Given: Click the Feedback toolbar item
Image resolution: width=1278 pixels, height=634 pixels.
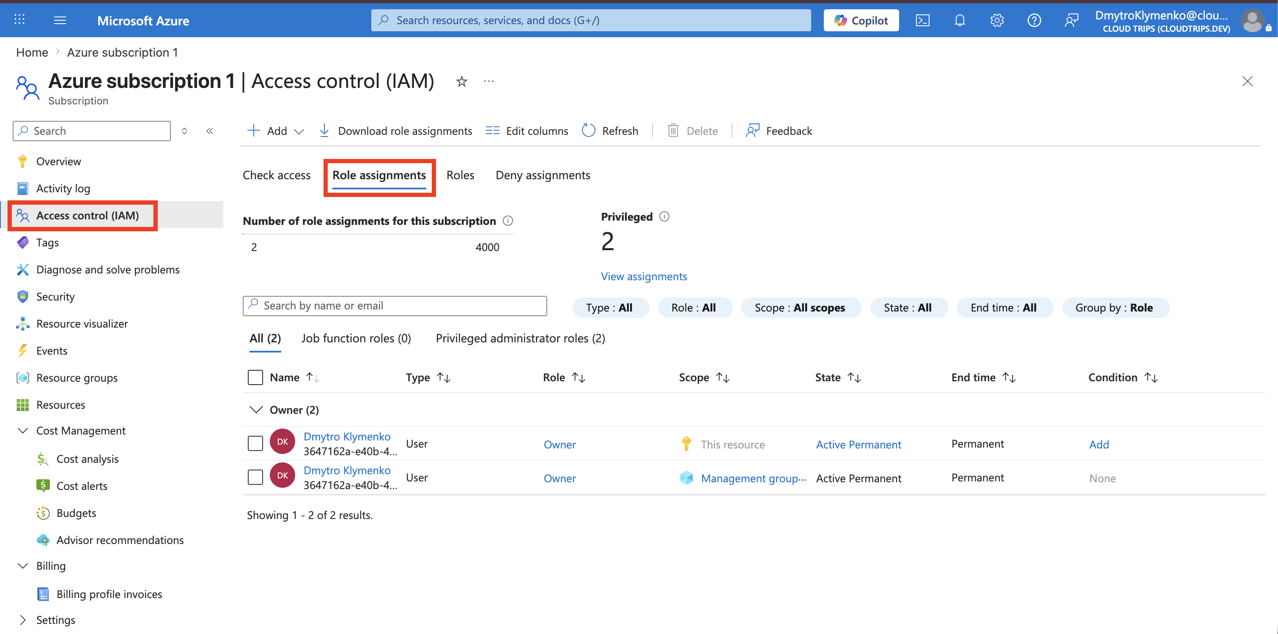Looking at the screenshot, I should point(779,131).
